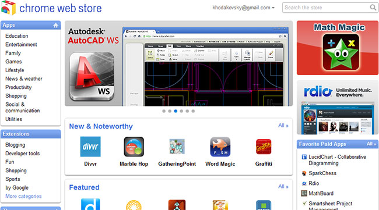Select fifth carousel dot
Image resolution: width=379 pixels, height=210 pixels.
pos(187,111)
